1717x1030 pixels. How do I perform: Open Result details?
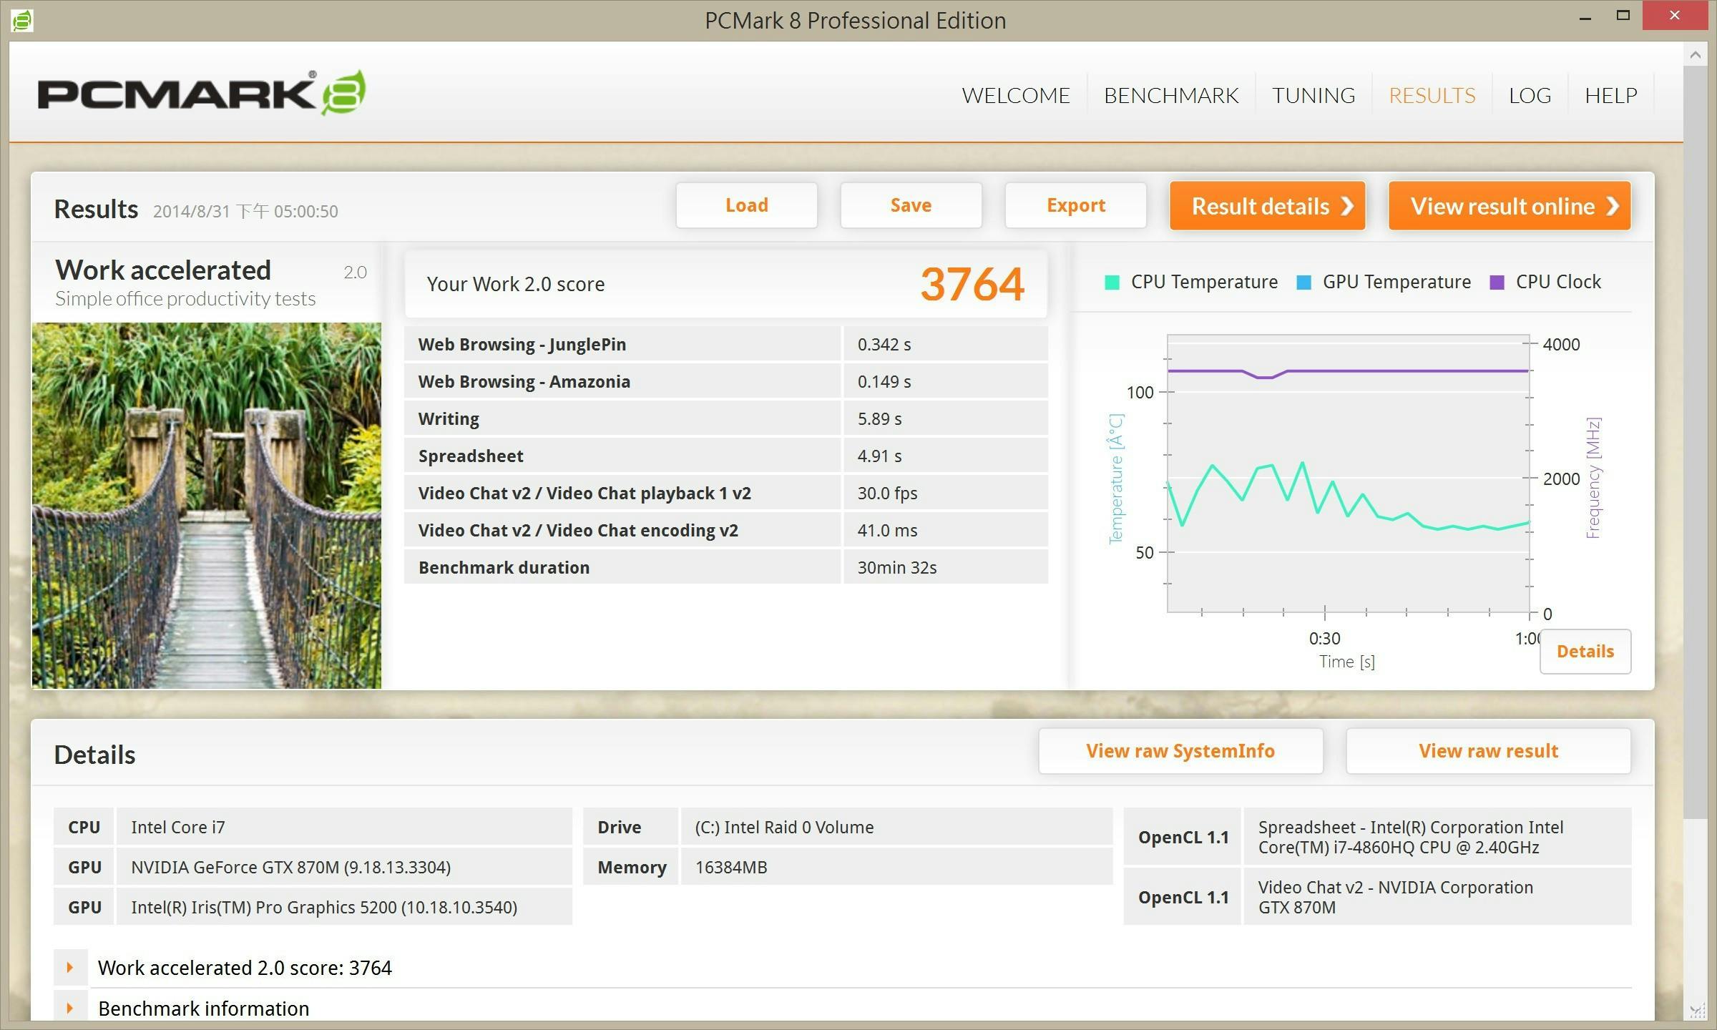[1267, 206]
